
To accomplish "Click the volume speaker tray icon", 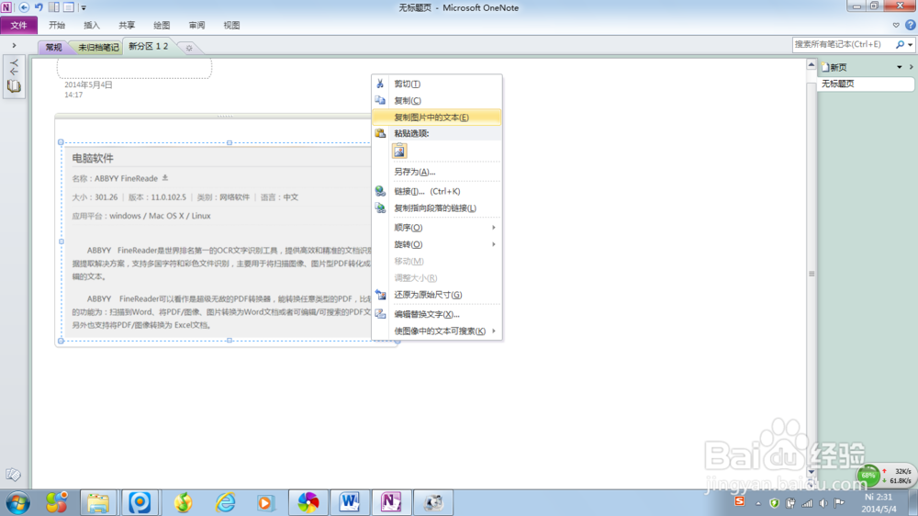I will (823, 503).
